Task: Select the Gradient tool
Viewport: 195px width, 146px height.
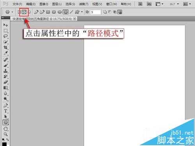Action: tap(5, 88)
